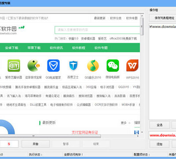The image size is (176, 159).
Task: Click the 电子相册制作软件 link
Action: 62,105
